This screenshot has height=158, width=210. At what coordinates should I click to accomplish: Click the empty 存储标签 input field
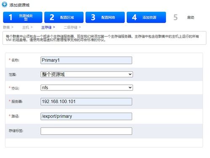coord(86,131)
